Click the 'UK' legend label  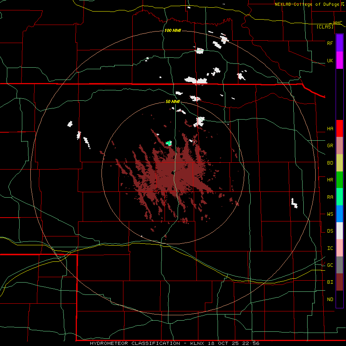coord(330,60)
